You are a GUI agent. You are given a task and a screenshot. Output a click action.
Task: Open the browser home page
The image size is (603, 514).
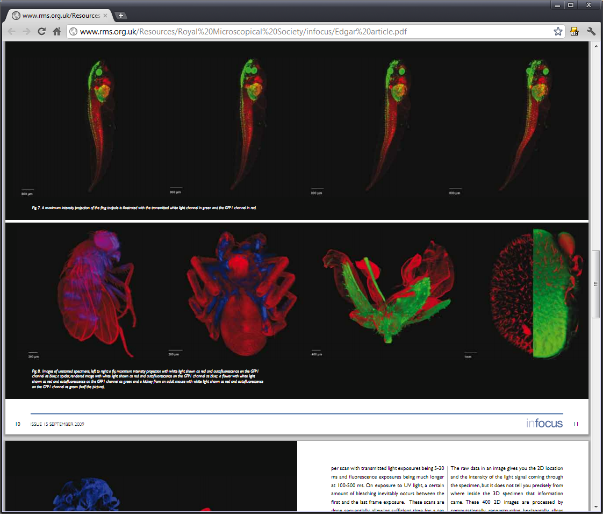tap(56, 31)
